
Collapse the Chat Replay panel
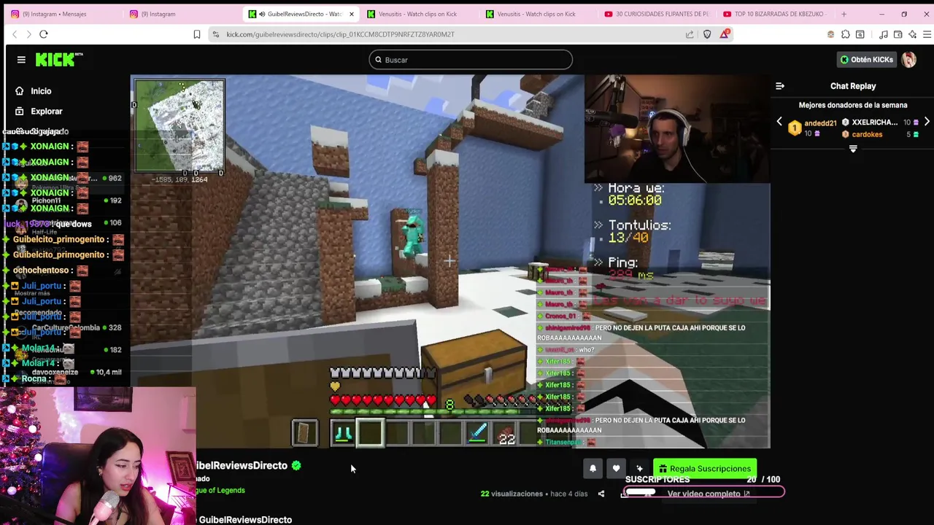[x=780, y=86]
